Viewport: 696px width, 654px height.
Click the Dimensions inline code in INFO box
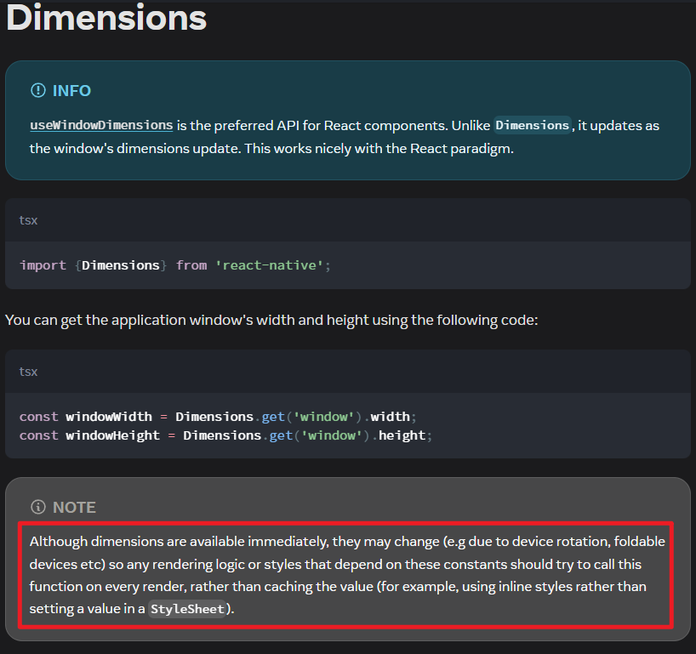point(532,125)
